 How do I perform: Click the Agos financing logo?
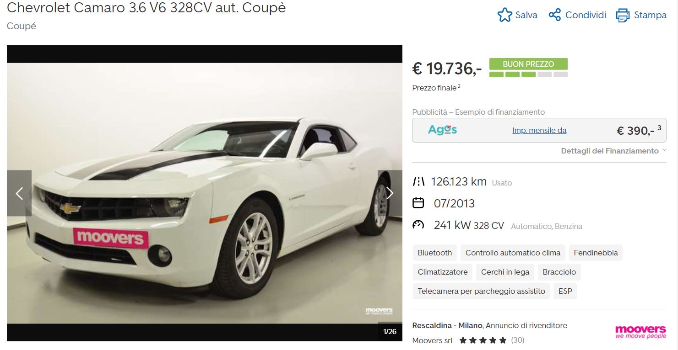pyautogui.click(x=442, y=130)
